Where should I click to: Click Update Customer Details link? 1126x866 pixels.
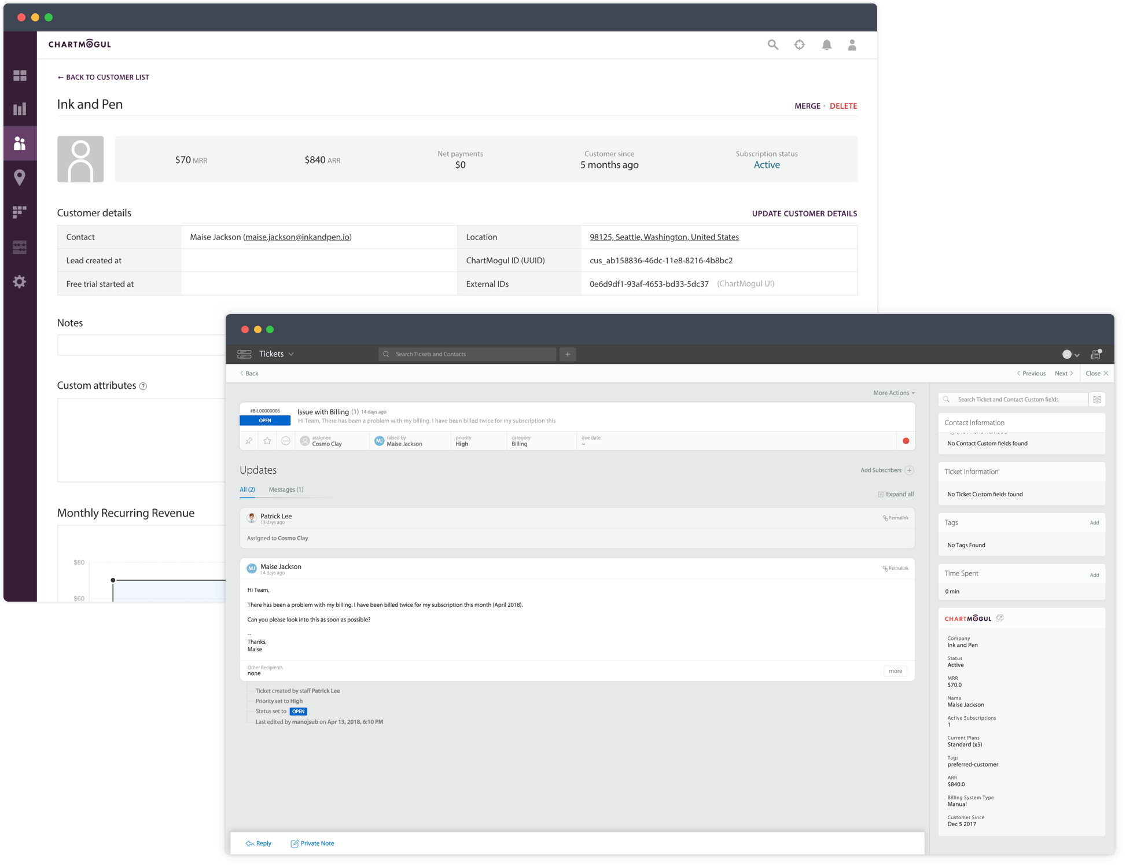point(804,213)
